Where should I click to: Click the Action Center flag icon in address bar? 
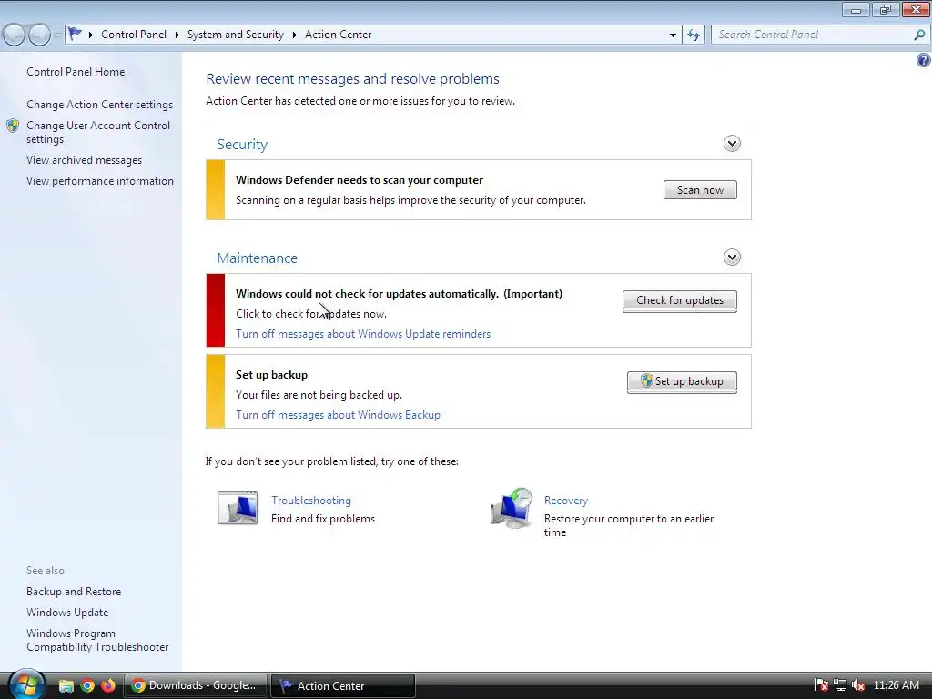[x=75, y=34]
